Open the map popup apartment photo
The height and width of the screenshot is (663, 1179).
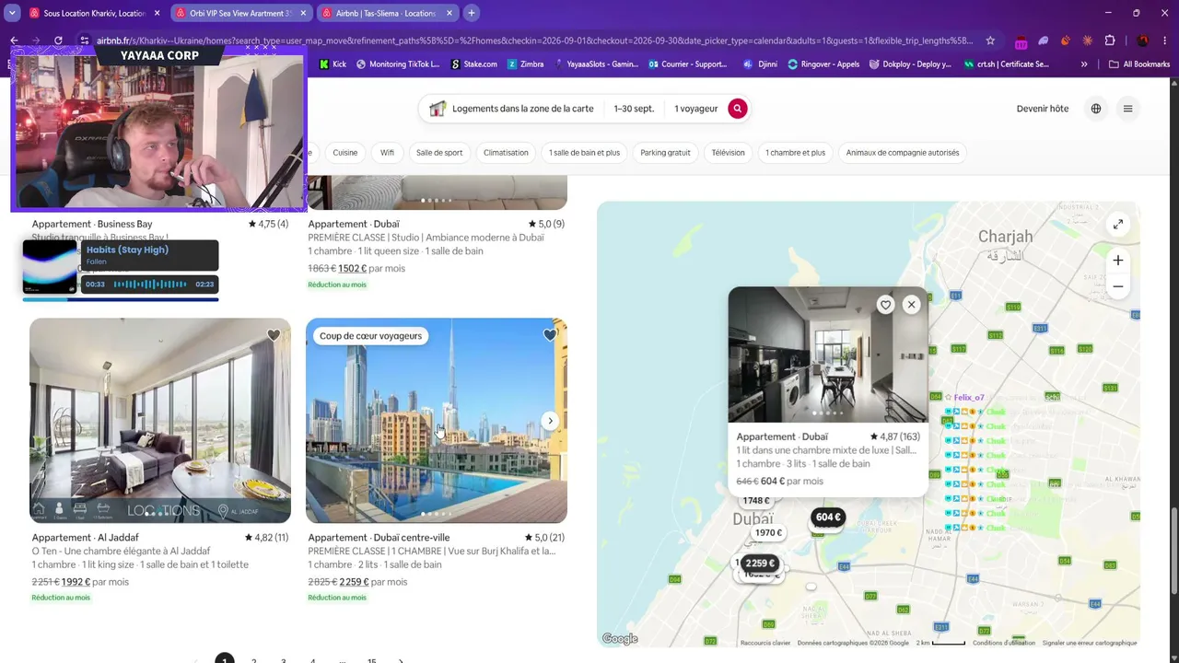[828, 355]
